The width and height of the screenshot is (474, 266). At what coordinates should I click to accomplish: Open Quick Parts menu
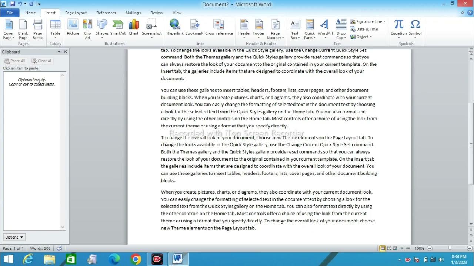(x=310, y=30)
